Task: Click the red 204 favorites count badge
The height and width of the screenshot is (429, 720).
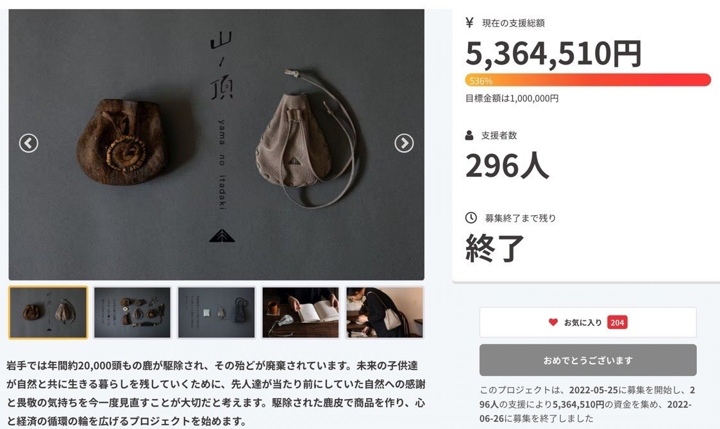Action: [617, 323]
